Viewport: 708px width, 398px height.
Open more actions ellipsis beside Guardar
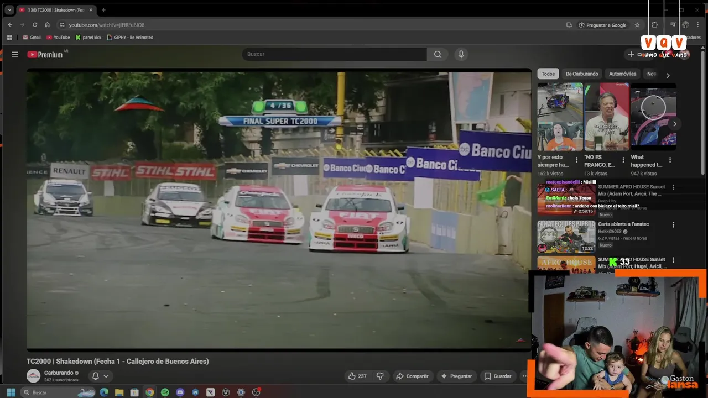click(x=524, y=376)
